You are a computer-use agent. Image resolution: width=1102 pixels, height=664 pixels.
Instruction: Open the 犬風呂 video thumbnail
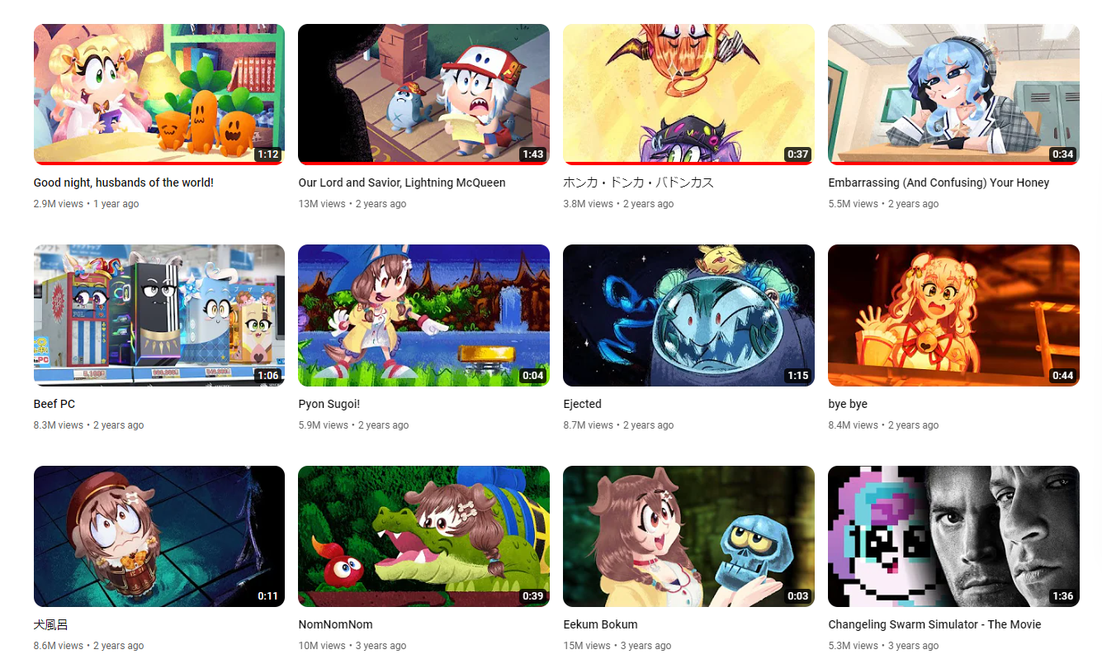pyautogui.click(x=159, y=536)
